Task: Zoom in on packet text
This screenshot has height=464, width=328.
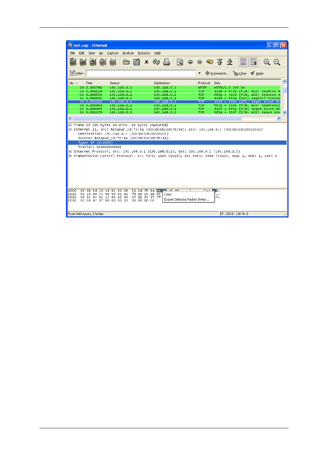Action: (x=267, y=62)
